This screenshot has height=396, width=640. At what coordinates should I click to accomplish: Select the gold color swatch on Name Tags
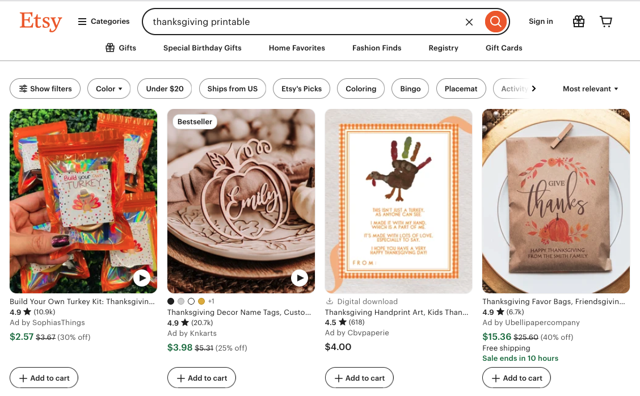click(201, 301)
